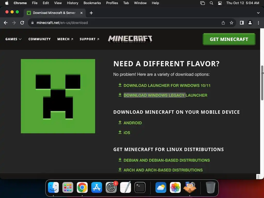Click the share page icon in address bar
264x198 pixels.
[223, 23]
